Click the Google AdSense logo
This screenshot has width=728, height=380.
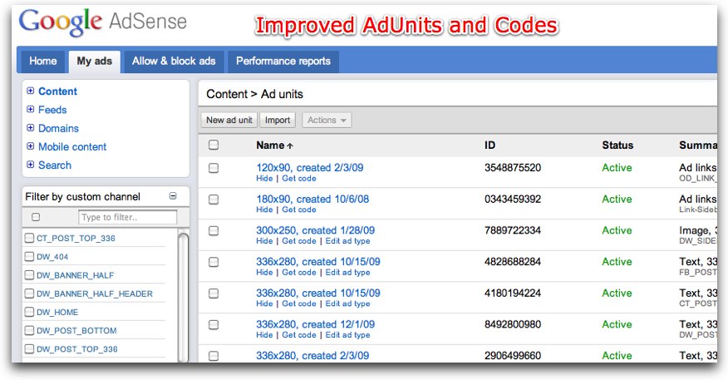pyautogui.click(x=103, y=22)
